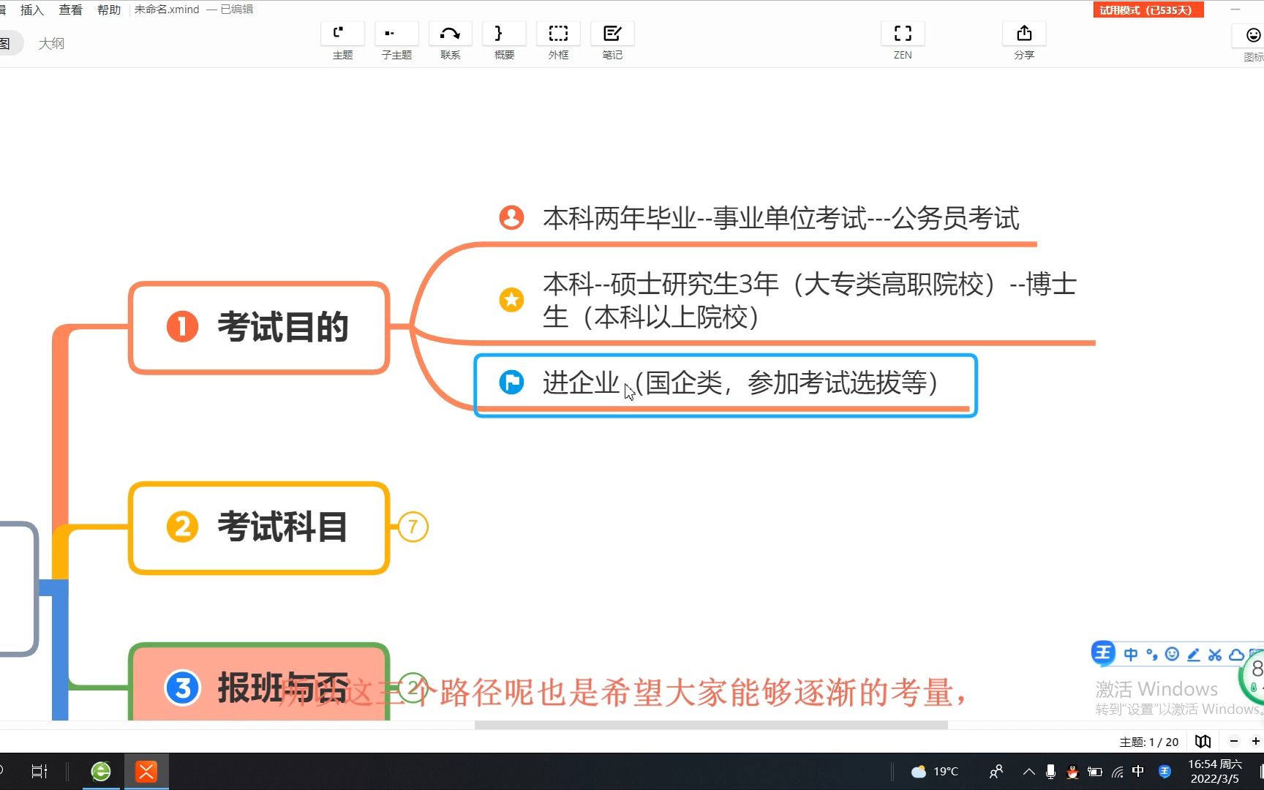Toggle punctuation mode in the input bar

pos(1151,655)
